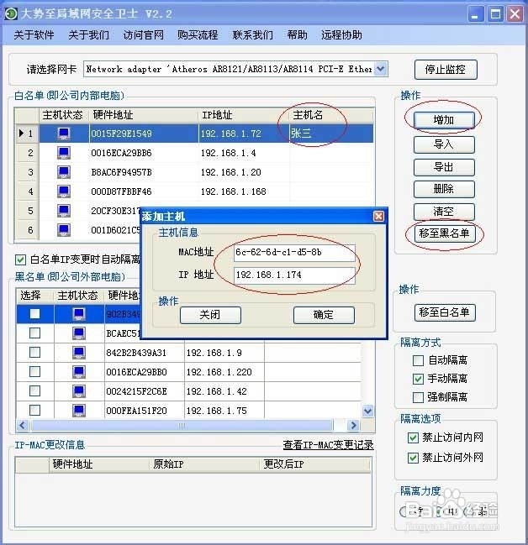This screenshot has height=545, width=528.
Task: Click host status icon for 0016ECA29BB6
Action: 64,153
